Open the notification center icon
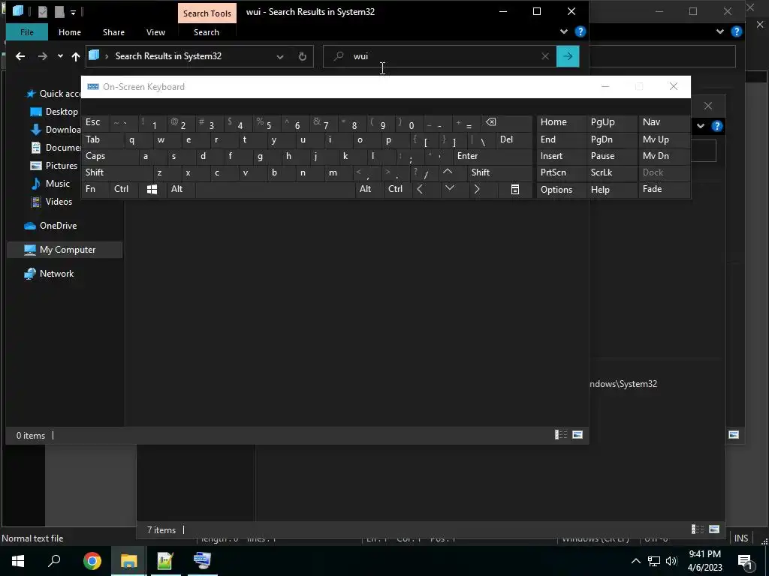769x576 pixels. tap(745, 561)
